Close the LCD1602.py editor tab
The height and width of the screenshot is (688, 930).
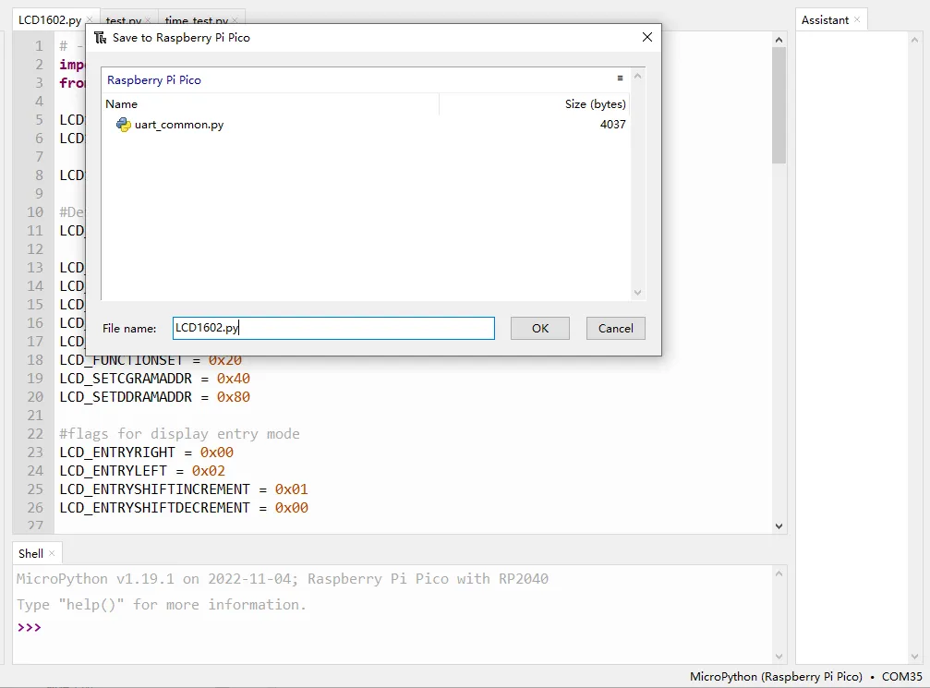point(89,19)
